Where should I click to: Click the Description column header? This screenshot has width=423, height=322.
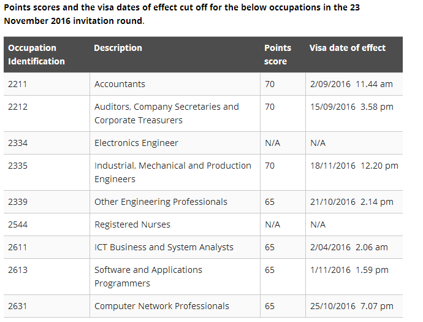pos(118,48)
